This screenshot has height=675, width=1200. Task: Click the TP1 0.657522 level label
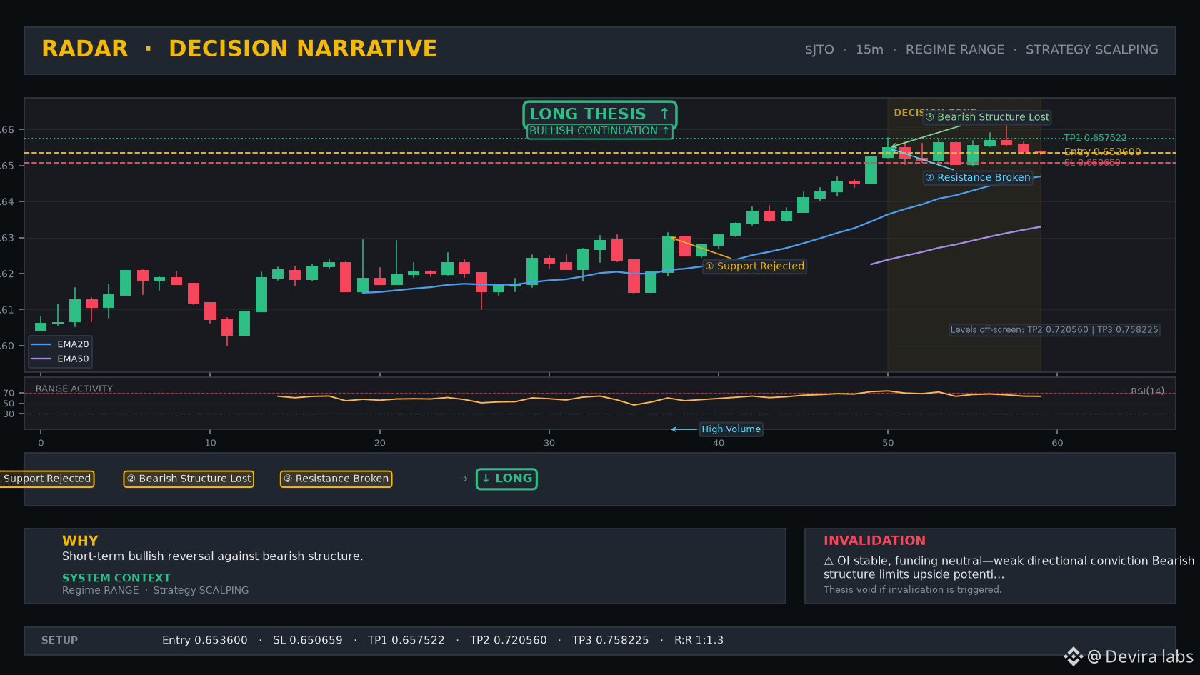[x=1095, y=138]
